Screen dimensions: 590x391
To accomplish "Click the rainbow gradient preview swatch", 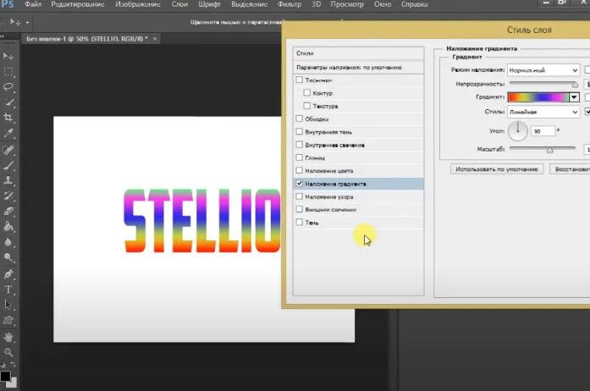I will coord(538,97).
